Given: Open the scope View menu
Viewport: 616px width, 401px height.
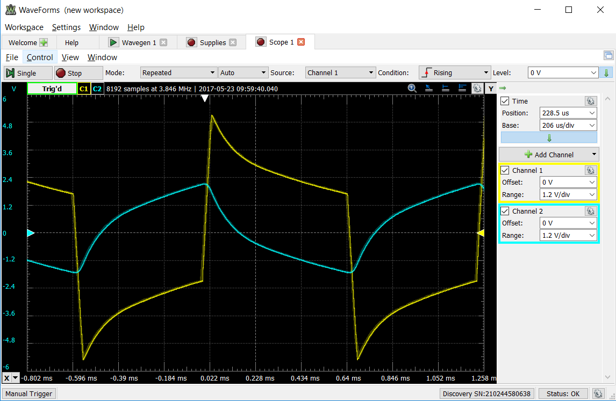Looking at the screenshot, I should tap(70, 57).
